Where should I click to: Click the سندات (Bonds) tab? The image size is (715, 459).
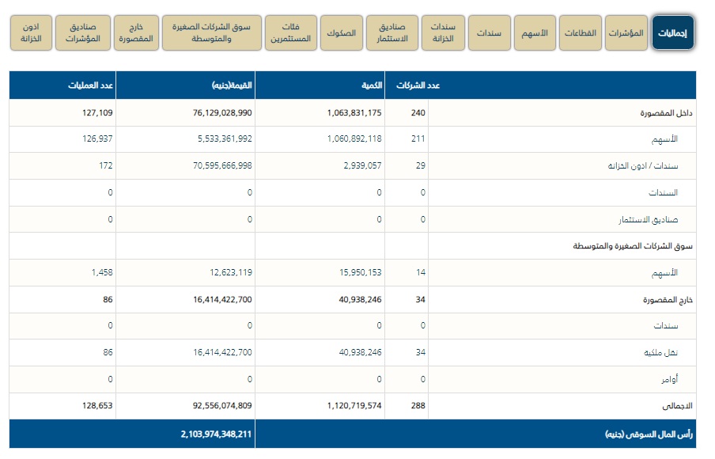click(488, 32)
